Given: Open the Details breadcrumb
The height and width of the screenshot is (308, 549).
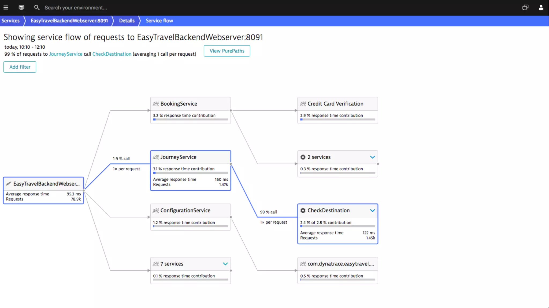Looking at the screenshot, I should pyautogui.click(x=127, y=21).
